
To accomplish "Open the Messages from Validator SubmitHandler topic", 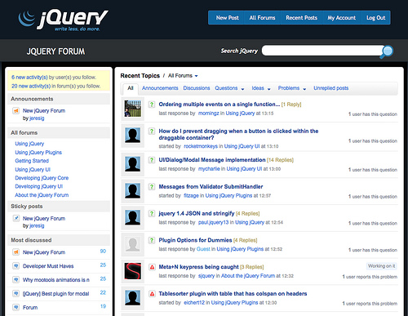I will point(211,187).
